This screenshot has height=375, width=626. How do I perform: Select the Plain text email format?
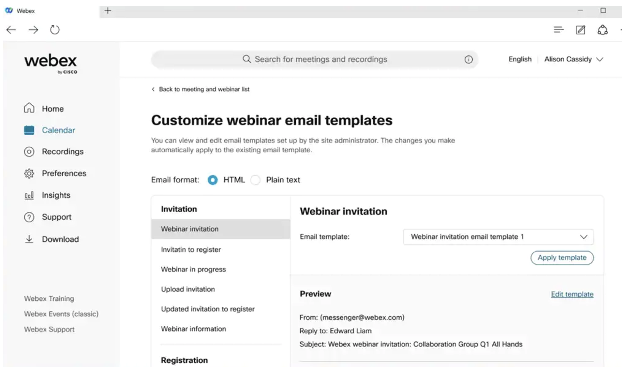point(255,180)
